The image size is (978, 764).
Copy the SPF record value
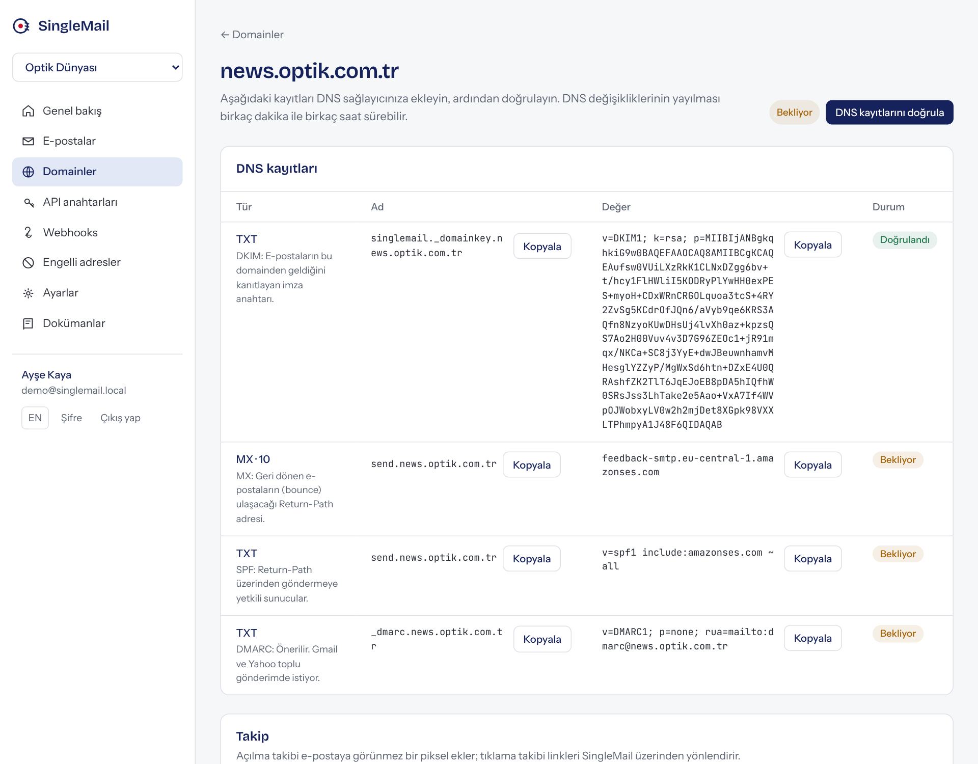point(812,559)
